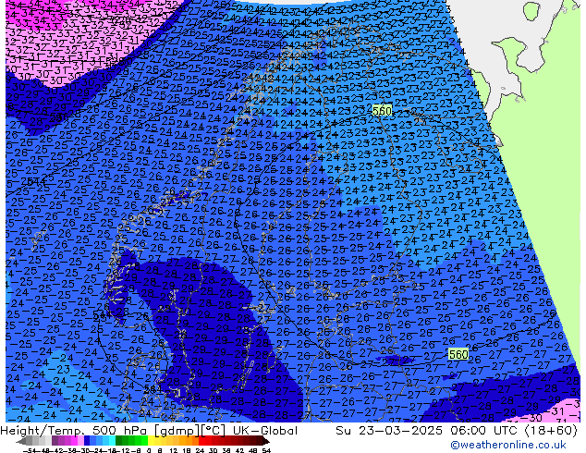Screen dimensions: 586x453
Task: Click the 'UK-Global' model name text
Action: [x=265, y=431]
